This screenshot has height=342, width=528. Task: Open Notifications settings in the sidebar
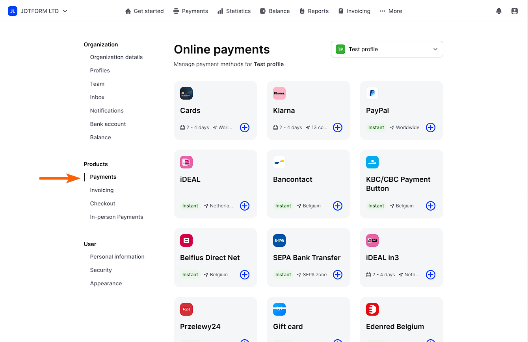pos(107,111)
